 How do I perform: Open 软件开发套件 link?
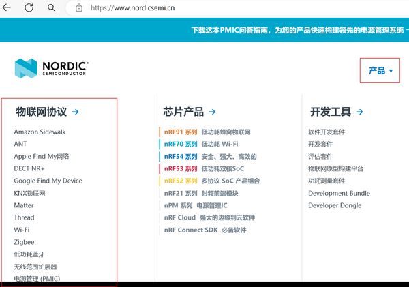click(x=327, y=132)
